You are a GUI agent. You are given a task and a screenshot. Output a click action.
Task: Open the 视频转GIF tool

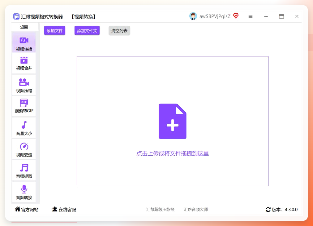click(x=24, y=106)
